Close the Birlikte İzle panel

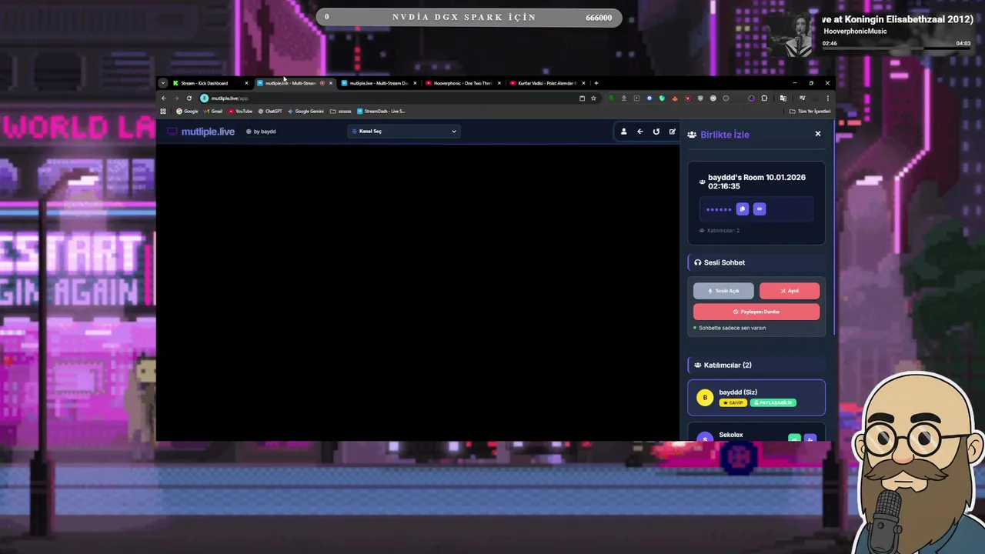(x=817, y=134)
